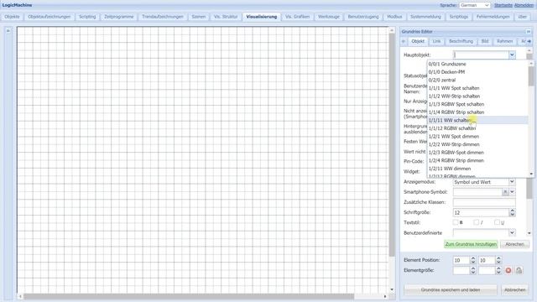Adjust Element Position Y spinner
Viewport: 537px width, 302px height.
(x=498, y=260)
